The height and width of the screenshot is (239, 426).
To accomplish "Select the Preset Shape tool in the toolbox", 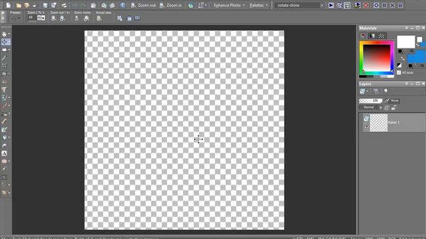I will pyautogui.click(x=5, y=161).
